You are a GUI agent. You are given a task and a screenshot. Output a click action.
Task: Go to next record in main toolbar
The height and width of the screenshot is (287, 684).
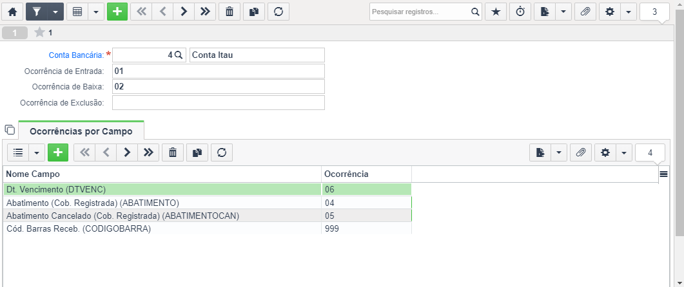point(184,12)
